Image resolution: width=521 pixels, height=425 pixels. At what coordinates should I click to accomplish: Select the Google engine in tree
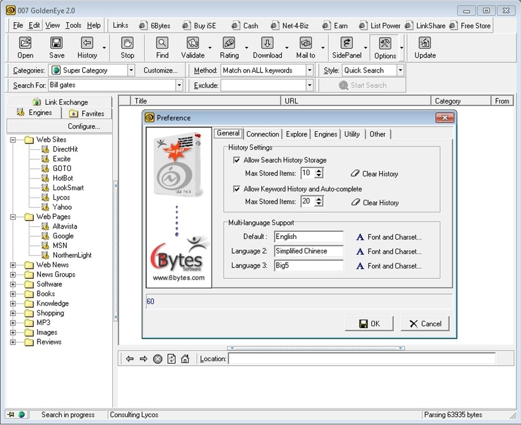click(x=63, y=236)
